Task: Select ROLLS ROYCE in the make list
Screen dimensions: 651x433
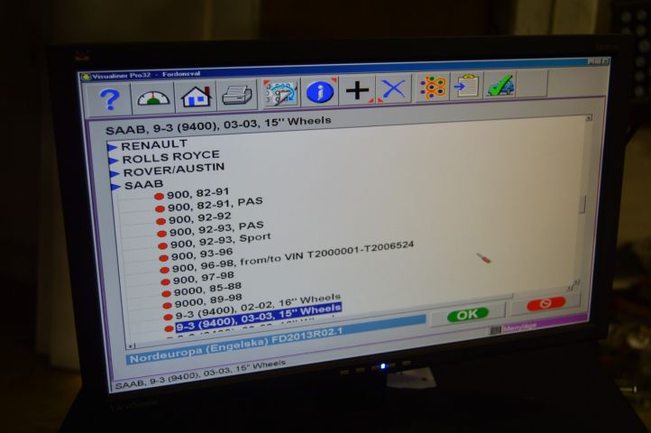Action: click(x=170, y=157)
